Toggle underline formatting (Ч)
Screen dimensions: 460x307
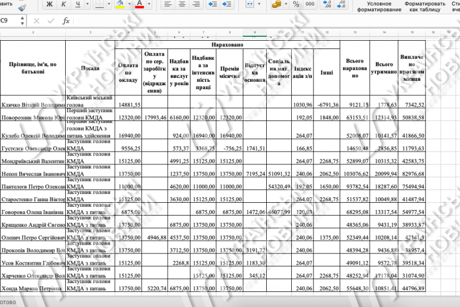coord(77,4)
